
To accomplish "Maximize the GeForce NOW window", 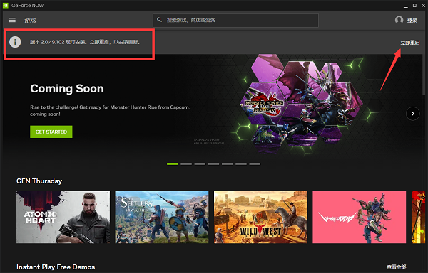I will 414,5.
